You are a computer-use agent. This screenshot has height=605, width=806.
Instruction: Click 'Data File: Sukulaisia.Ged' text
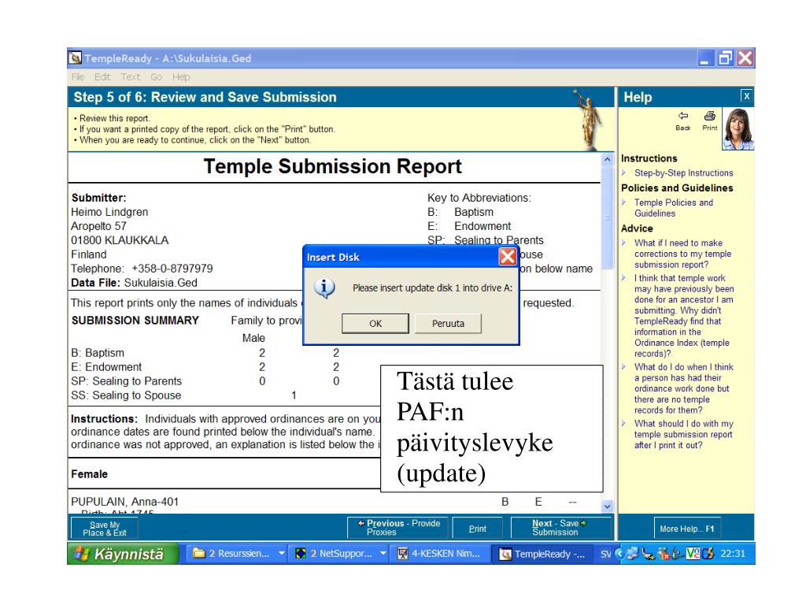tap(134, 283)
